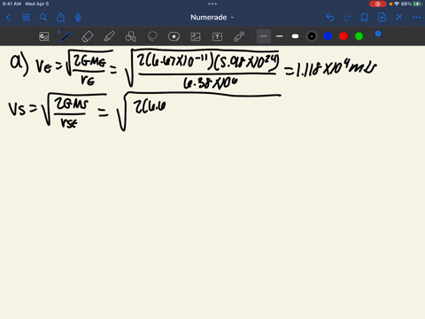Select the Highlighter tool
The image size is (425, 319).
(x=109, y=36)
